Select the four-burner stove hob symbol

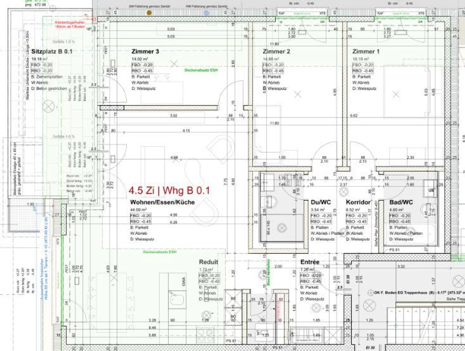(x=205, y=335)
